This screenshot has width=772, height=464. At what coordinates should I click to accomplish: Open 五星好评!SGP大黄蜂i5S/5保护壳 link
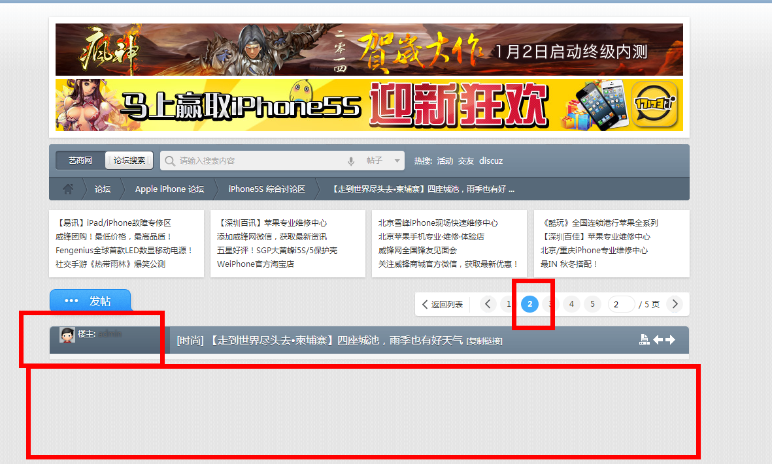(x=277, y=250)
